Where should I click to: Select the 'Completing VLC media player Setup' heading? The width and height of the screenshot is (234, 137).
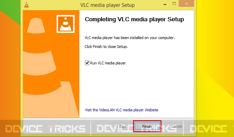(134, 20)
